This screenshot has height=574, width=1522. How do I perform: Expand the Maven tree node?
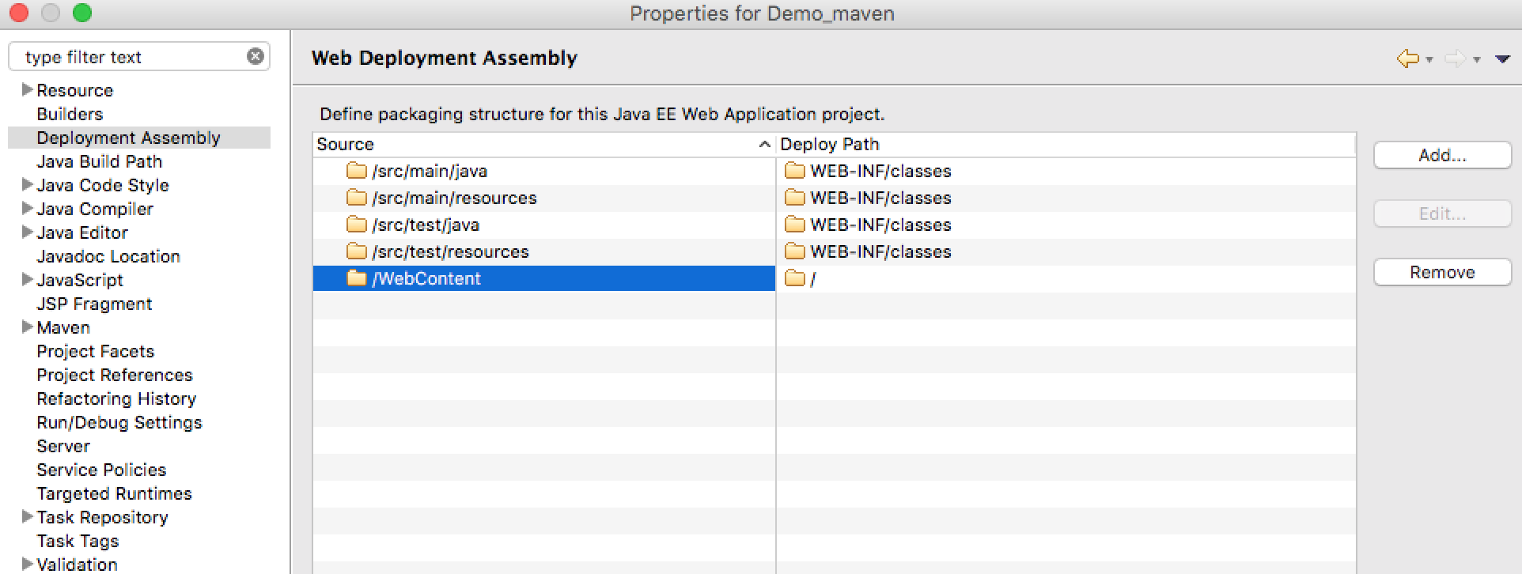[x=27, y=327]
